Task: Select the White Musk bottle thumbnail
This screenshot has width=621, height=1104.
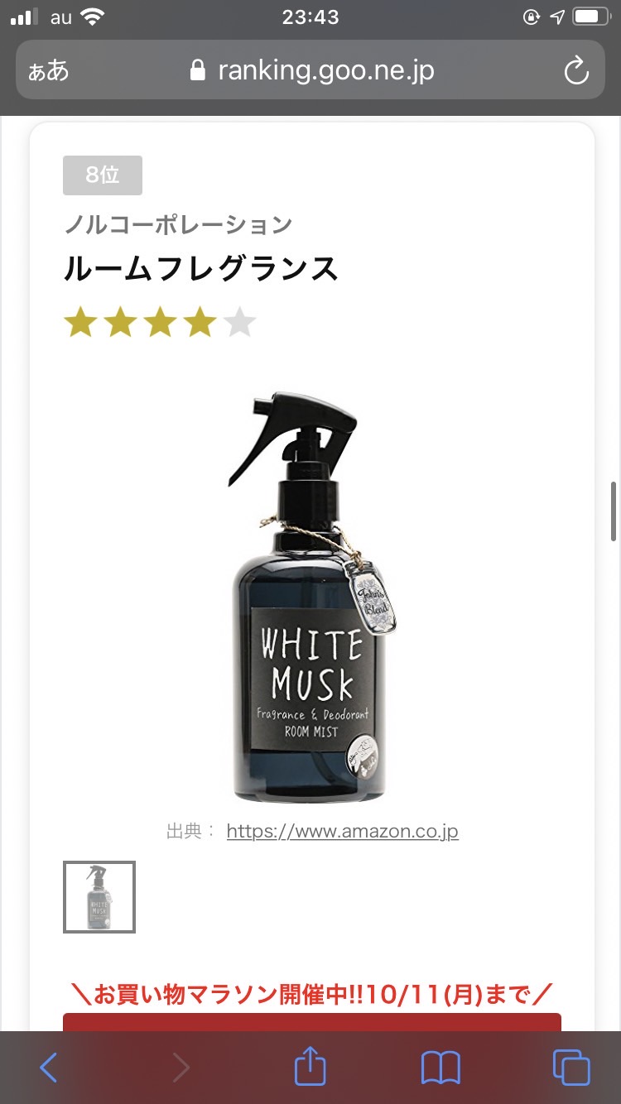Action: [99, 897]
